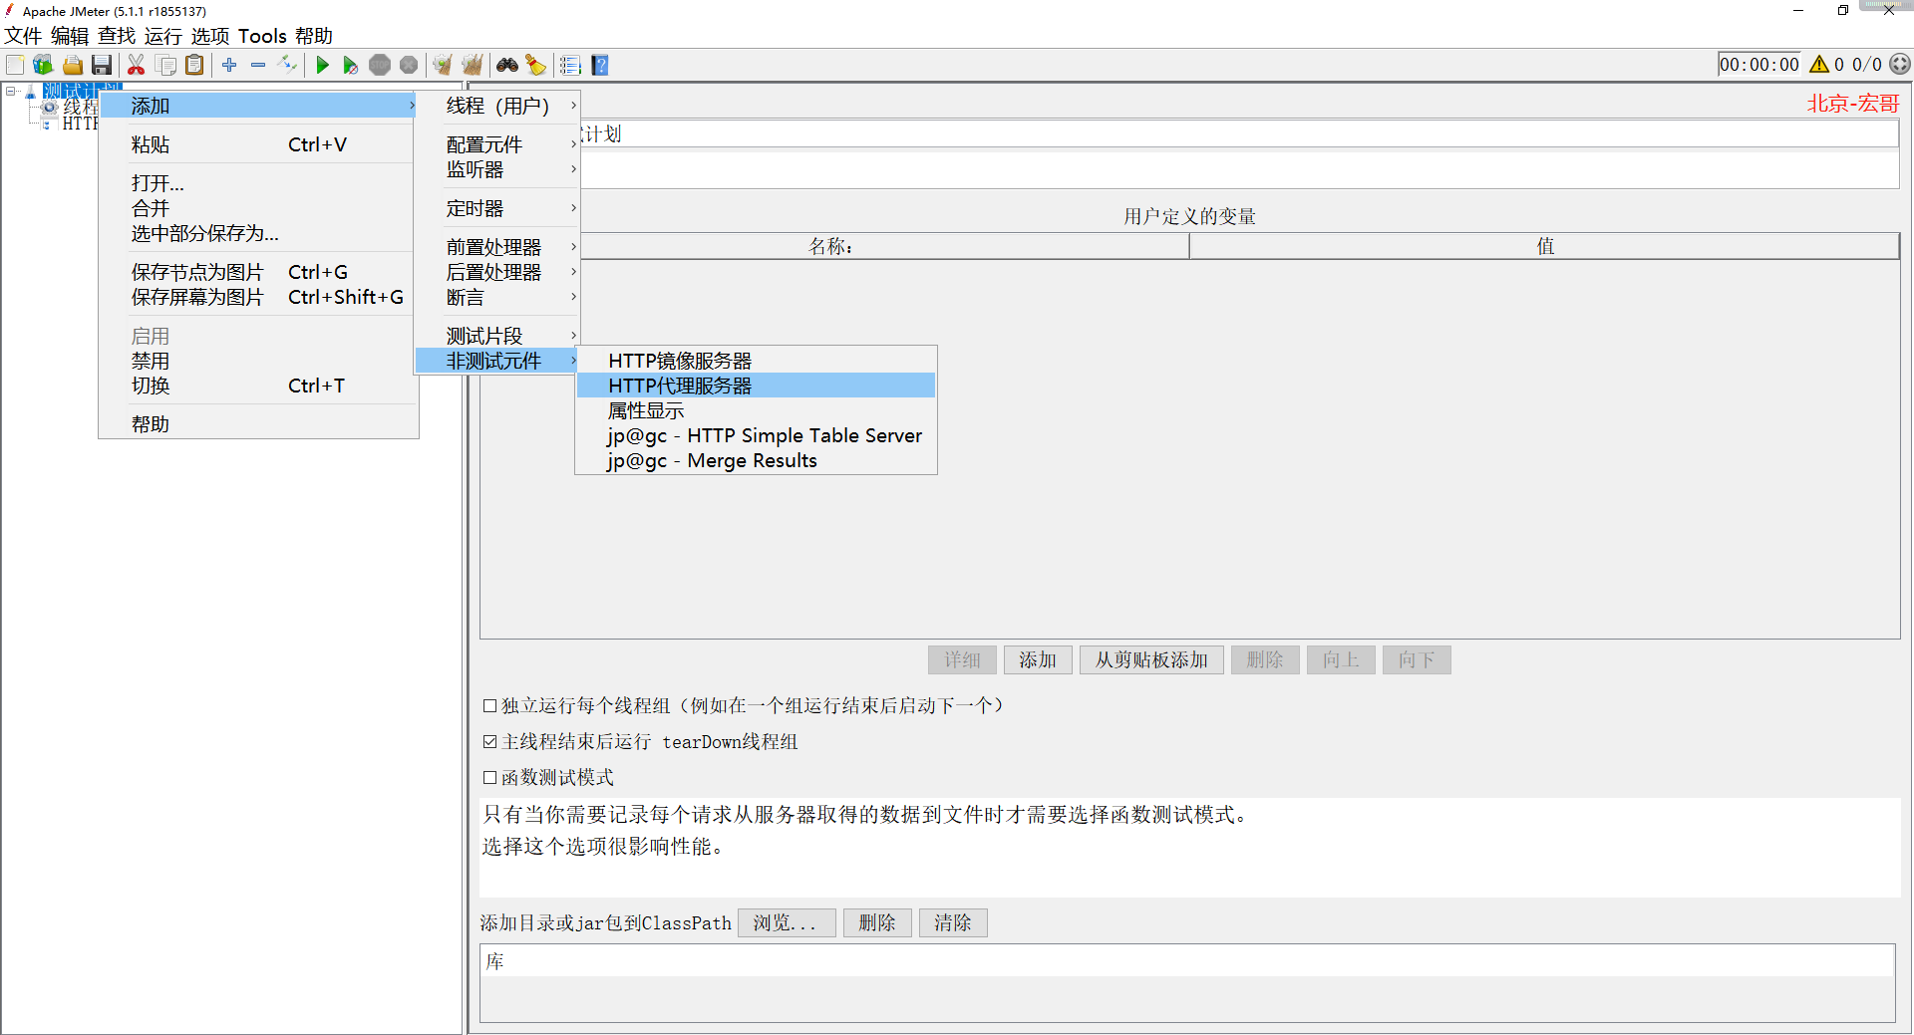Choose HTTP镜像服务器 menu entry
Image resolution: width=1914 pixels, height=1035 pixels.
point(756,361)
